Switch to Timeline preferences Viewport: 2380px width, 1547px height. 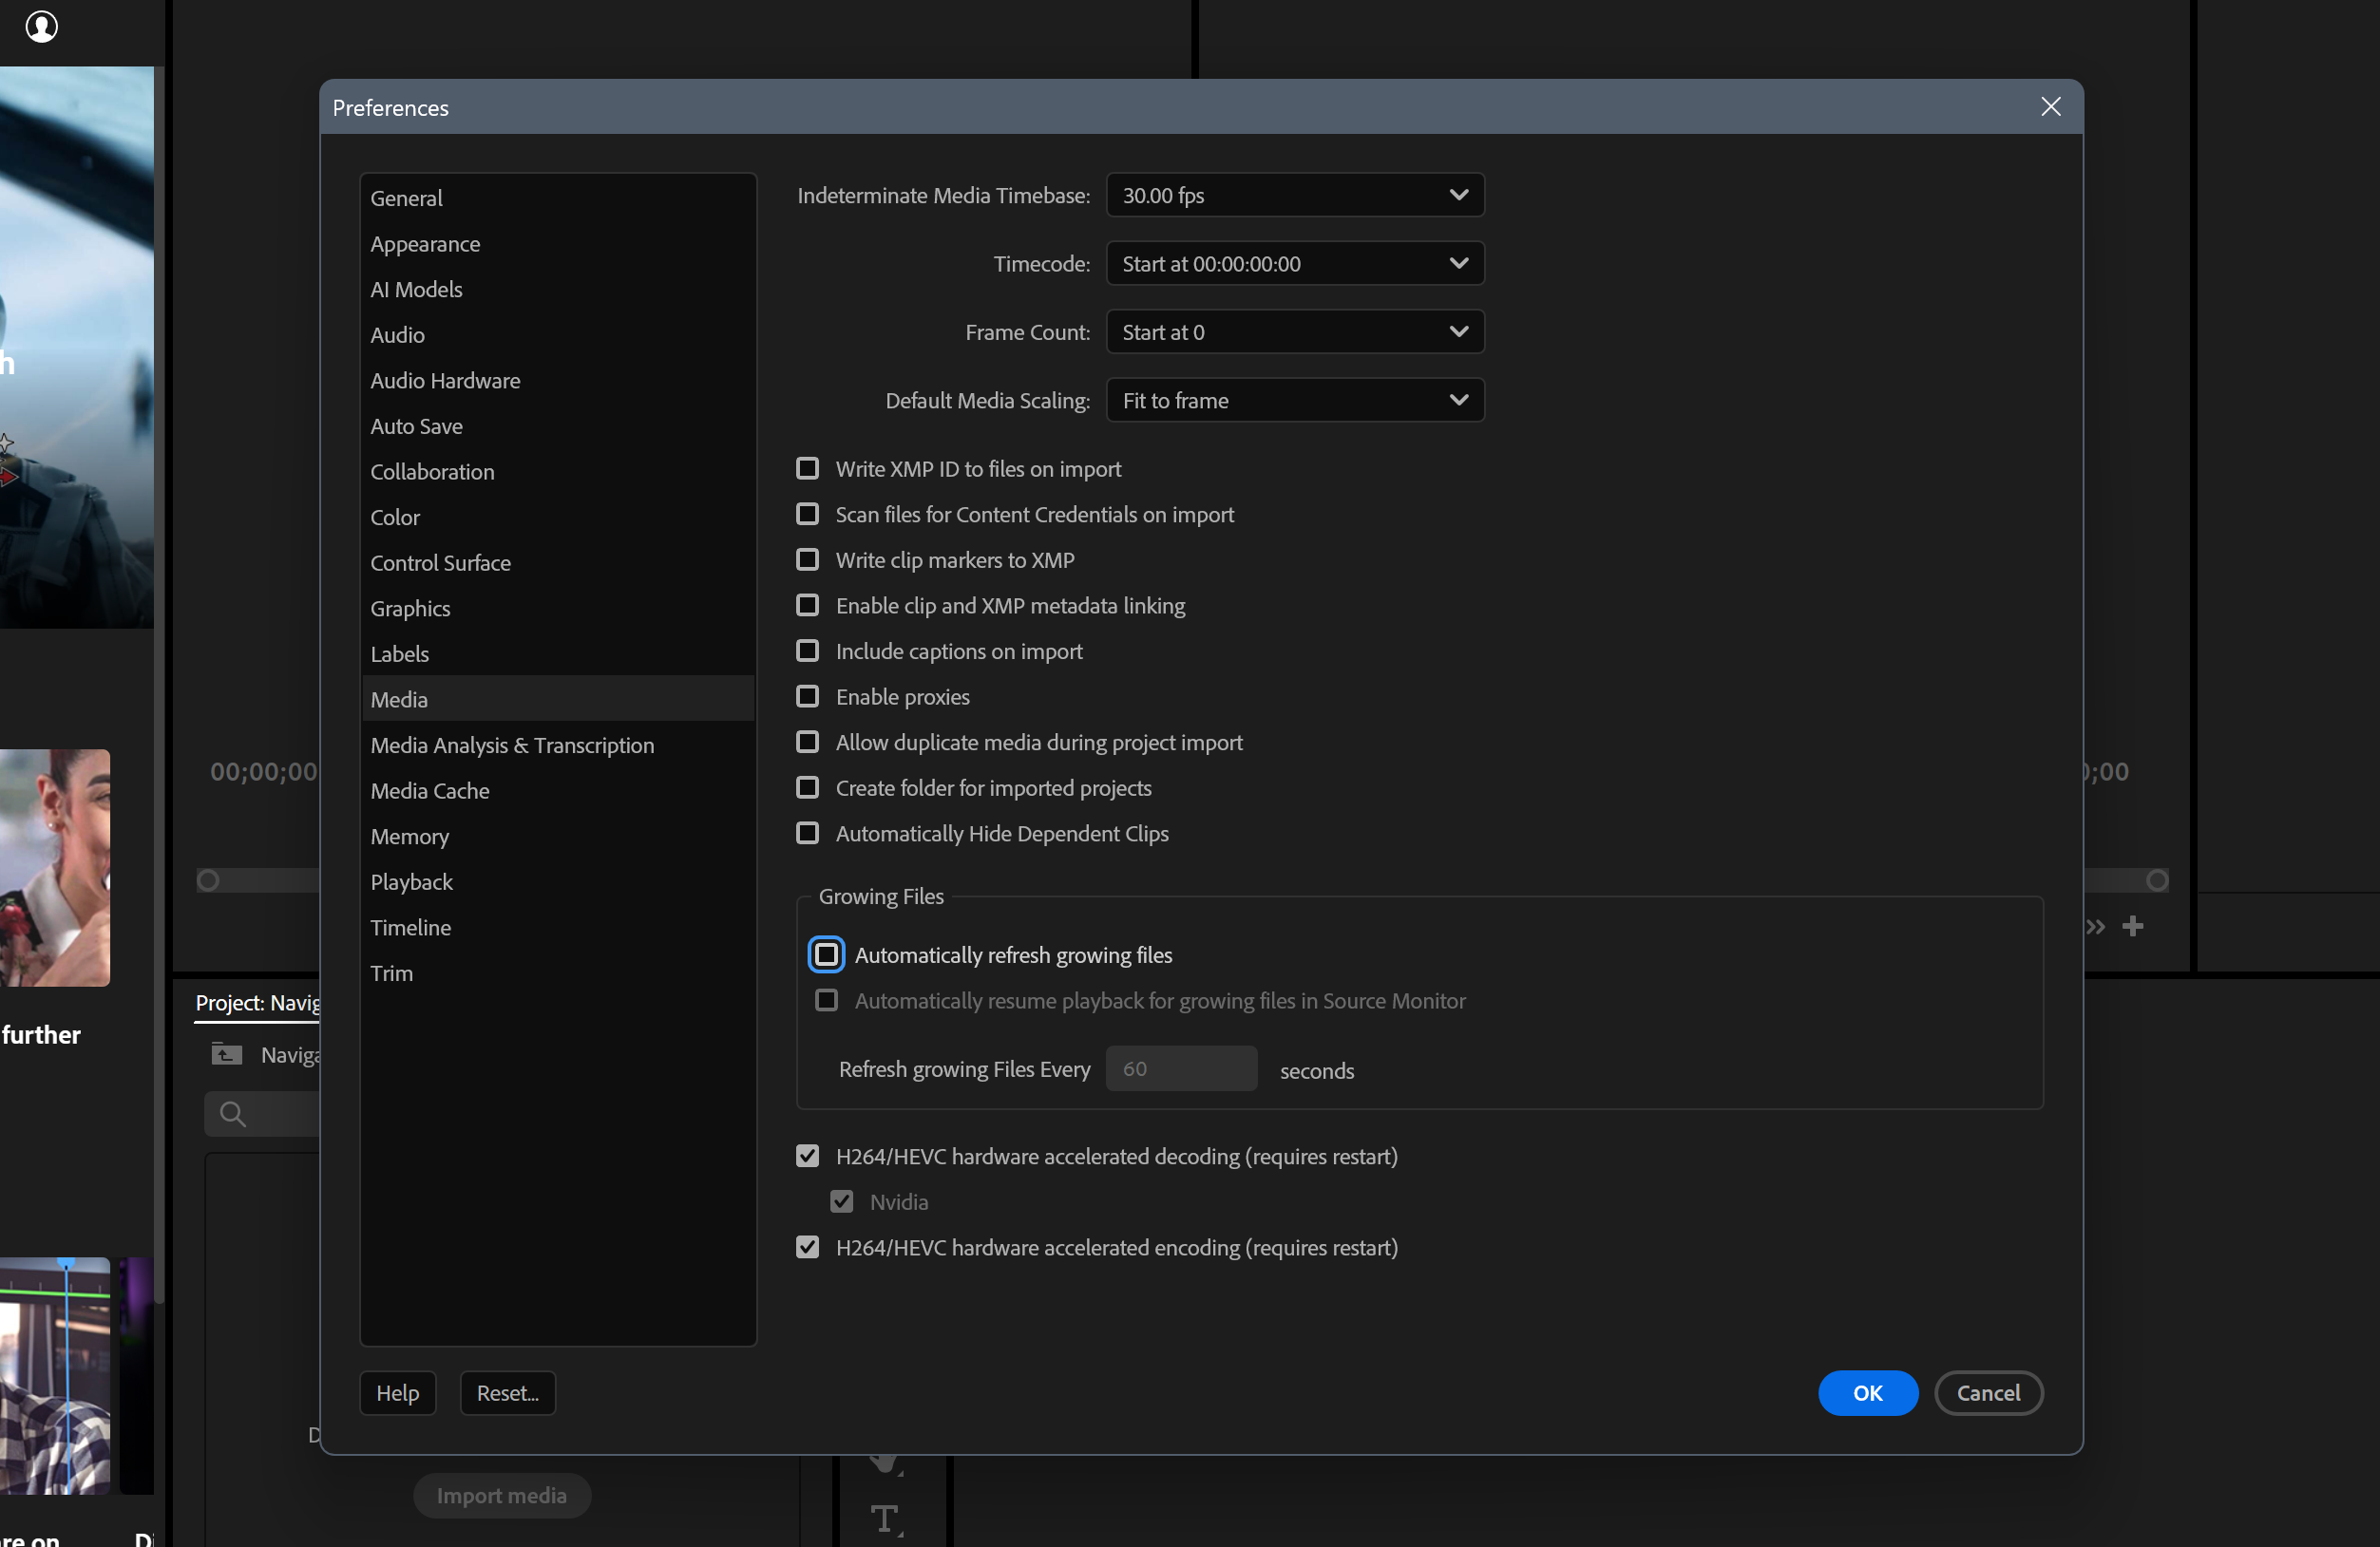(x=558, y=928)
